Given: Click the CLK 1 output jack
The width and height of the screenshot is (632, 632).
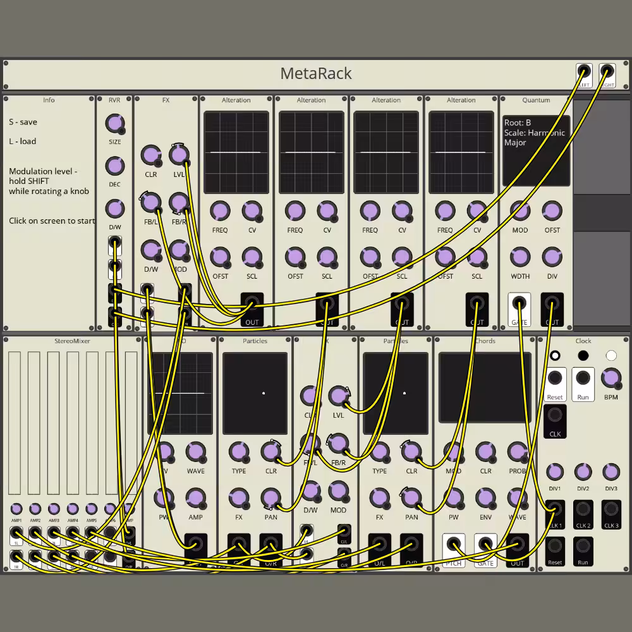Looking at the screenshot, I should click(x=555, y=509).
